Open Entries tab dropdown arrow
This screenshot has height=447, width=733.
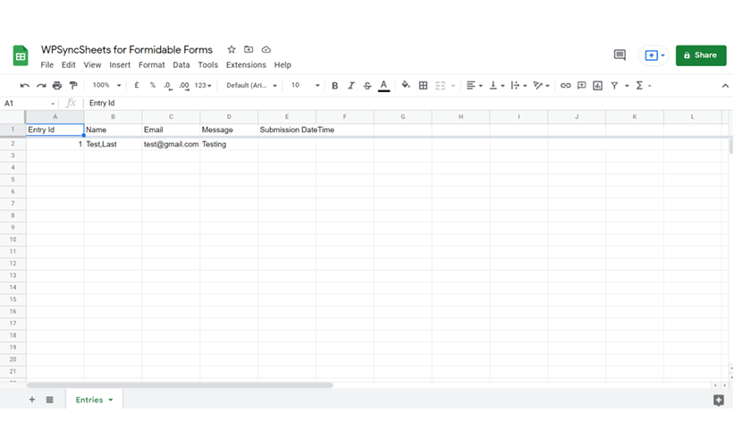click(111, 400)
